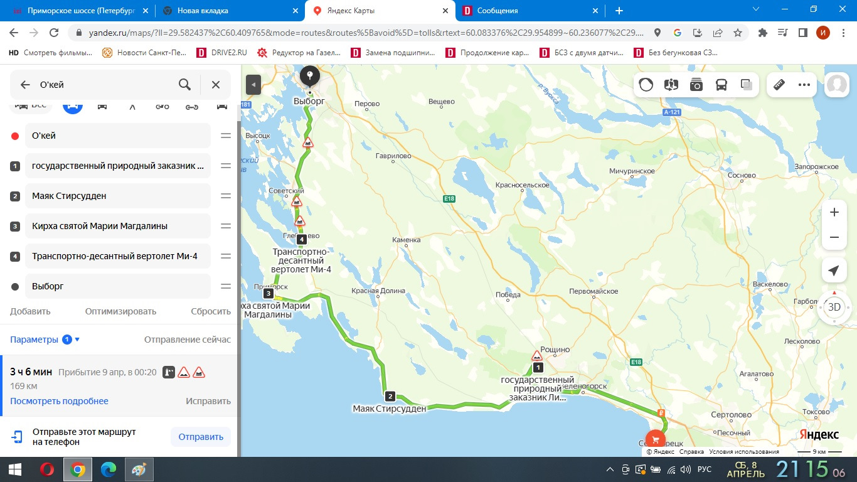Zoom out the map with minus
The image size is (857, 482).
pyautogui.click(x=834, y=237)
